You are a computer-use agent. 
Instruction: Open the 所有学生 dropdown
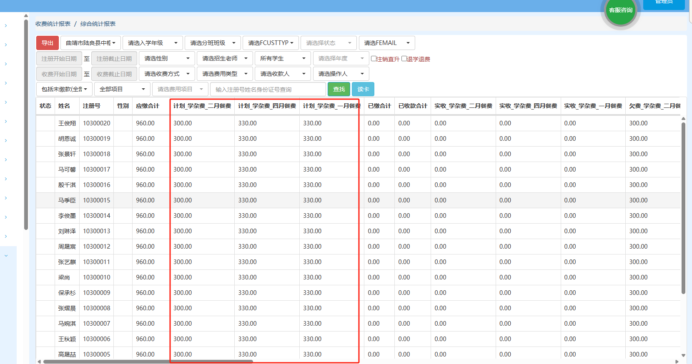283,58
